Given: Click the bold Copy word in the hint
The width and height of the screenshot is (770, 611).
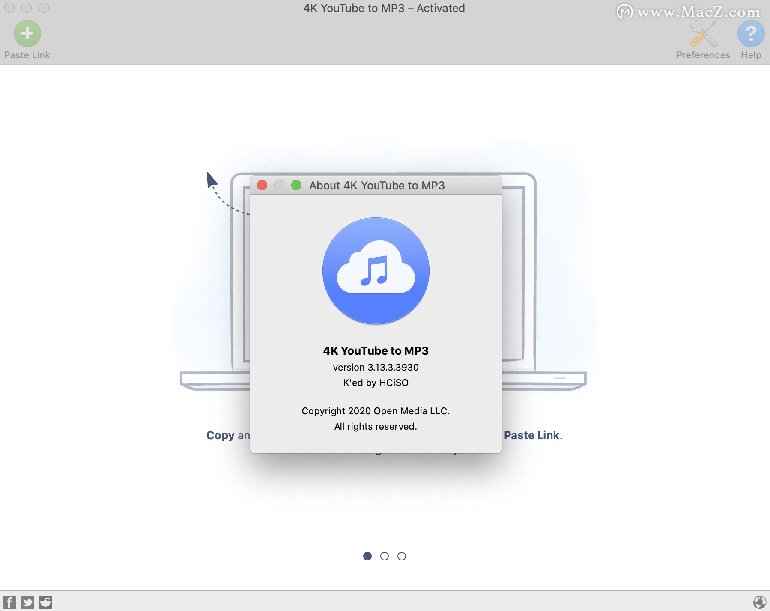Looking at the screenshot, I should pyautogui.click(x=220, y=436).
